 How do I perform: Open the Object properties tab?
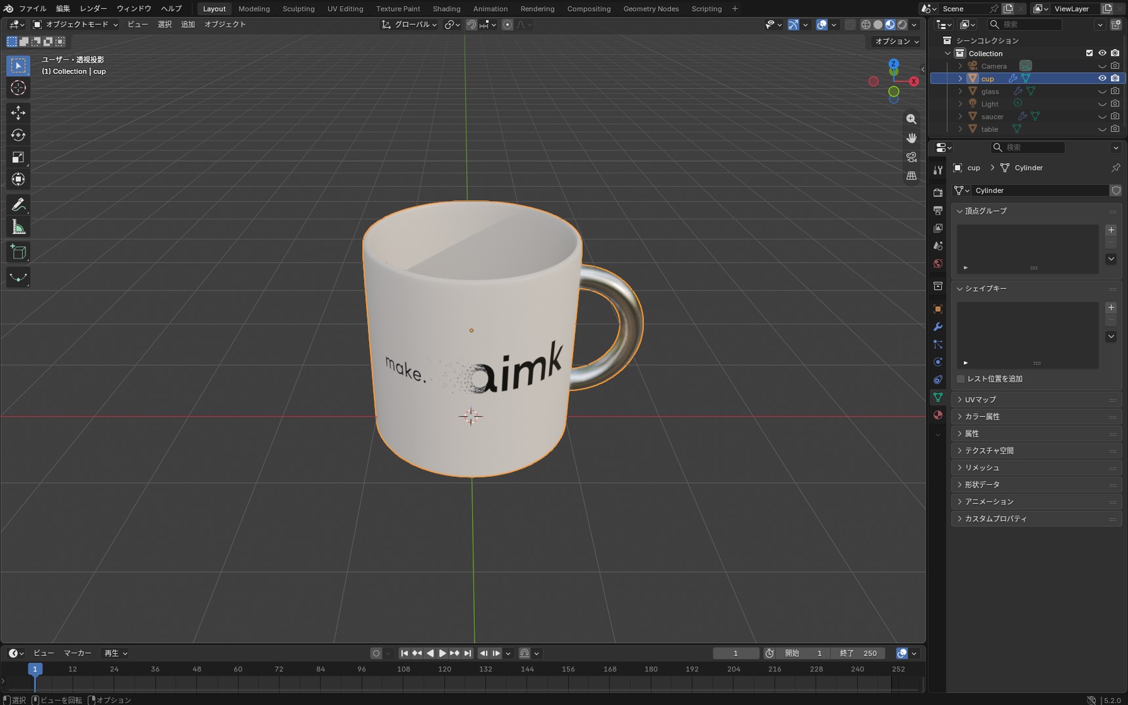938,309
